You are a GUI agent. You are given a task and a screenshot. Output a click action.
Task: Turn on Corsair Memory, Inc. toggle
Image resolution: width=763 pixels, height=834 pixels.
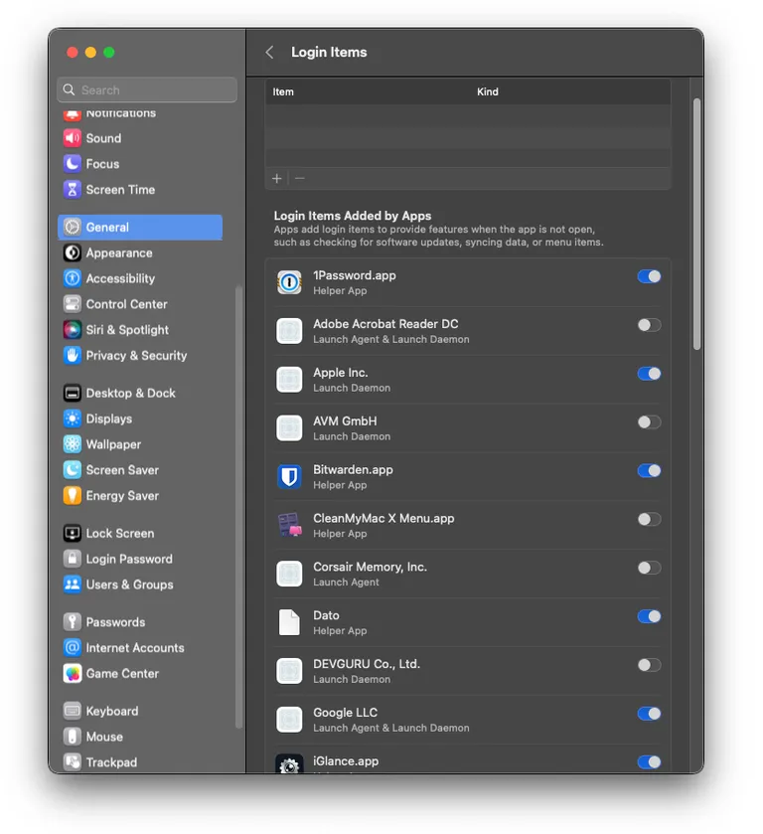[649, 568]
